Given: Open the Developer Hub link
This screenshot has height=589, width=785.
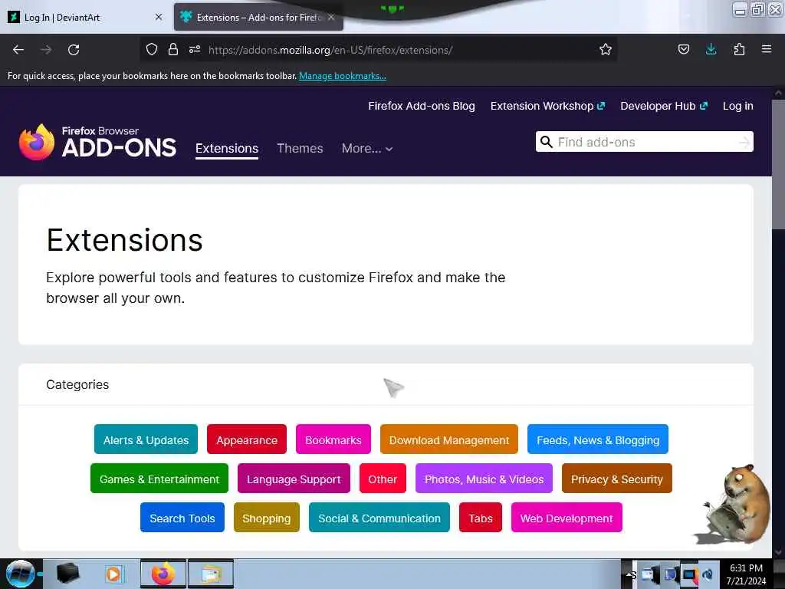Looking at the screenshot, I should [x=664, y=106].
